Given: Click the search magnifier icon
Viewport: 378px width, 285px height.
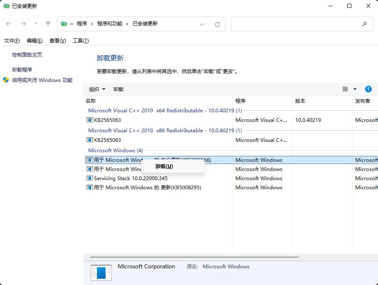Looking at the screenshot, I should [x=365, y=24].
